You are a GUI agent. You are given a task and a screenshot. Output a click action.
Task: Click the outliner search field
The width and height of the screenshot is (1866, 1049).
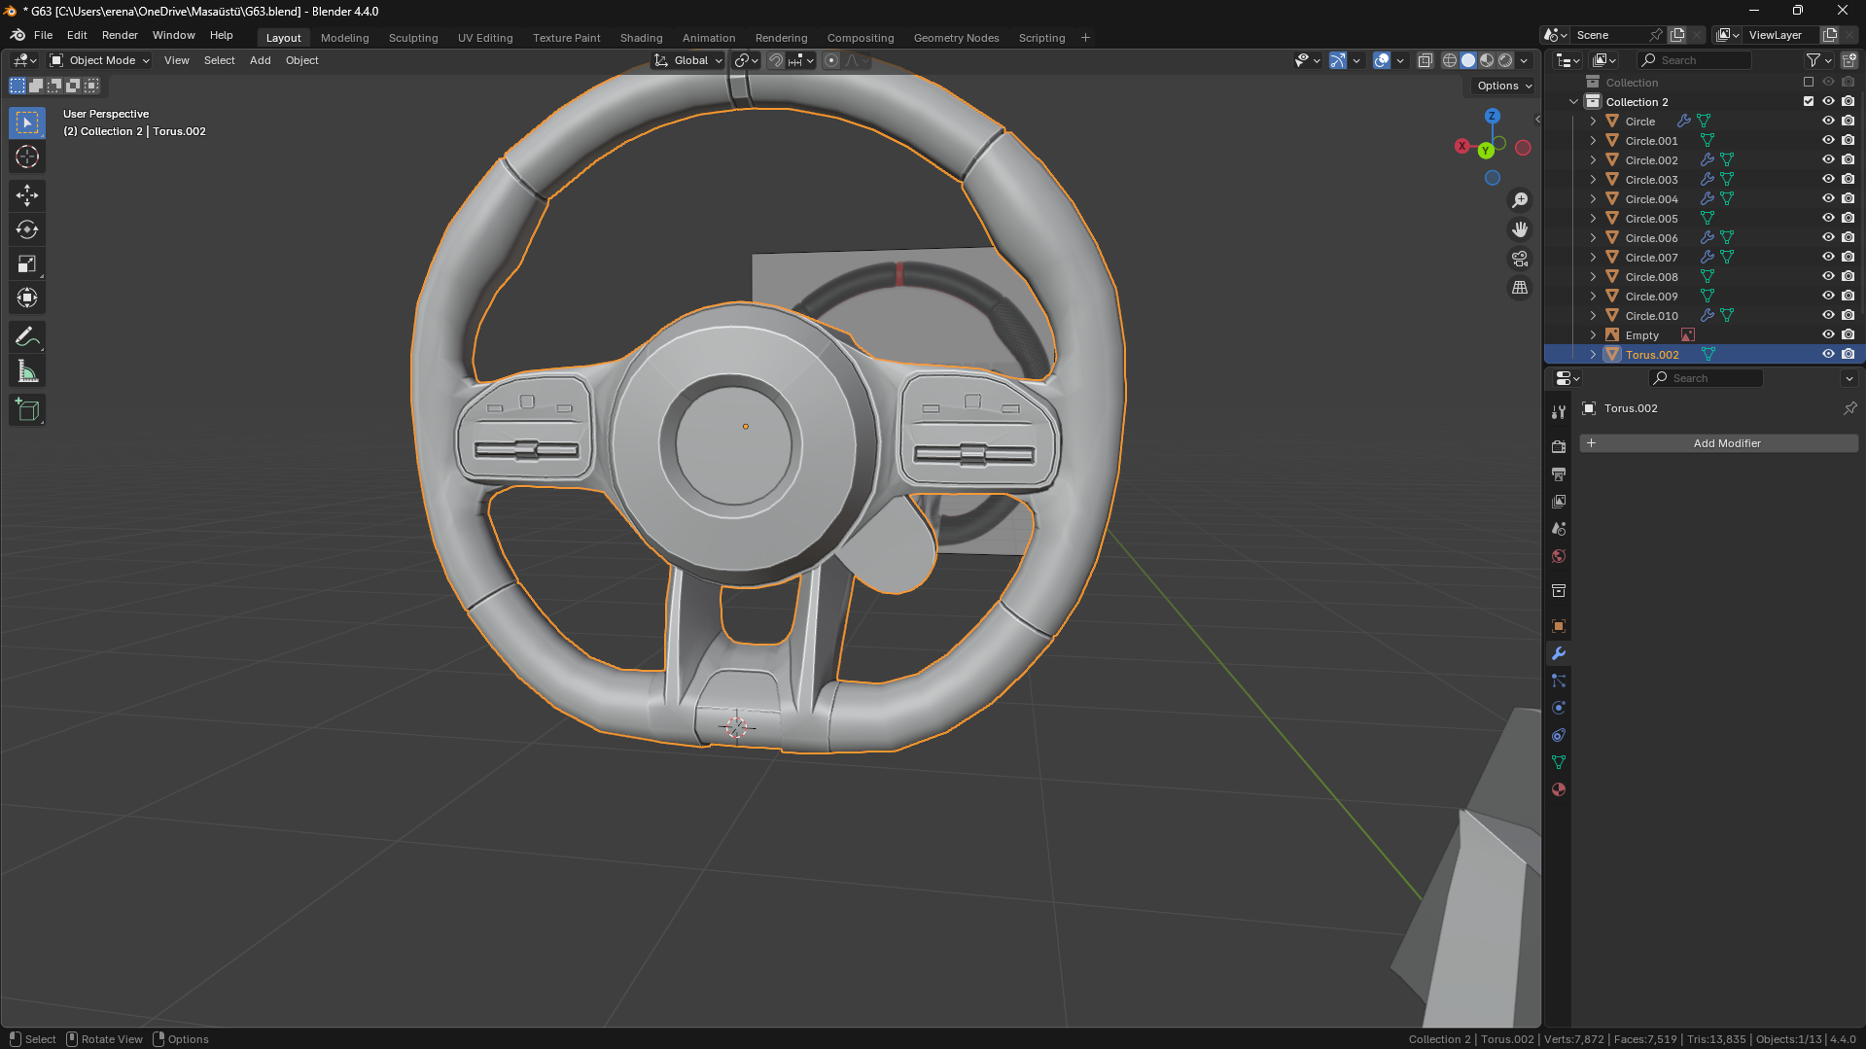click(1695, 60)
